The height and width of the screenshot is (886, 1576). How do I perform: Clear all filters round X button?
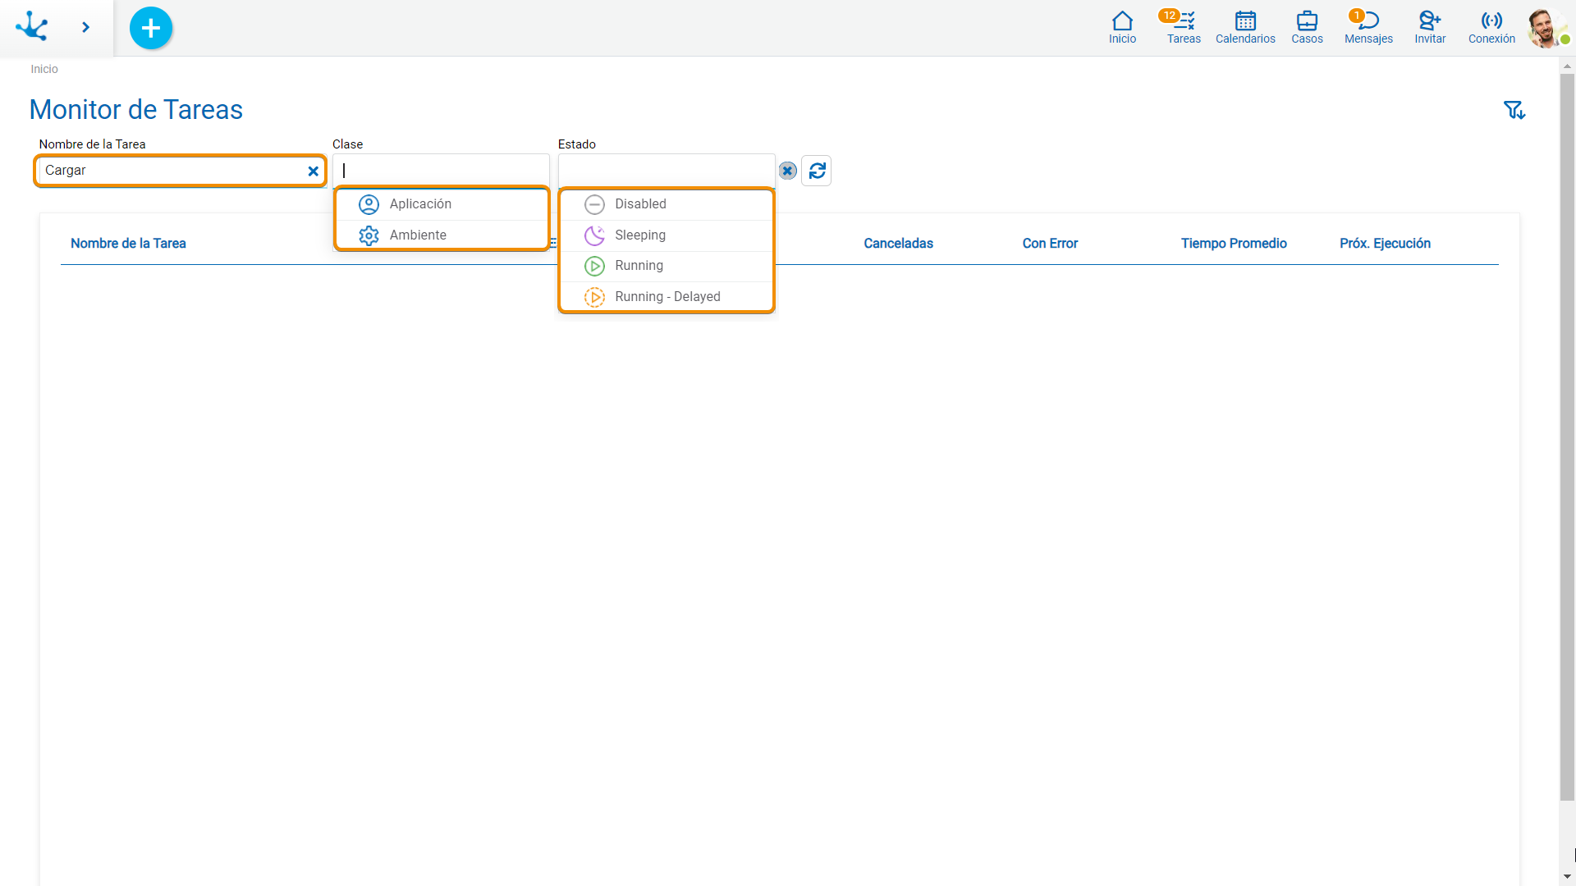(787, 171)
